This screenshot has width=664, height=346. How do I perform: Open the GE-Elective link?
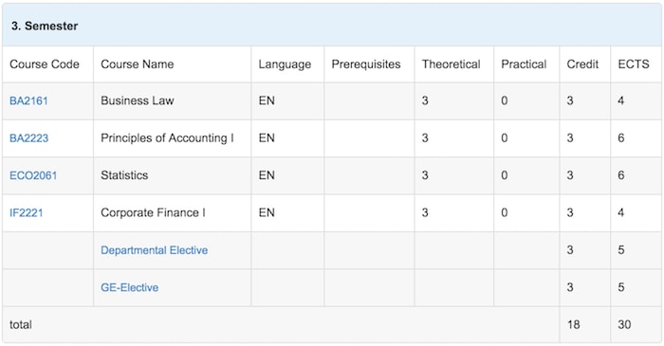pos(130,287)
